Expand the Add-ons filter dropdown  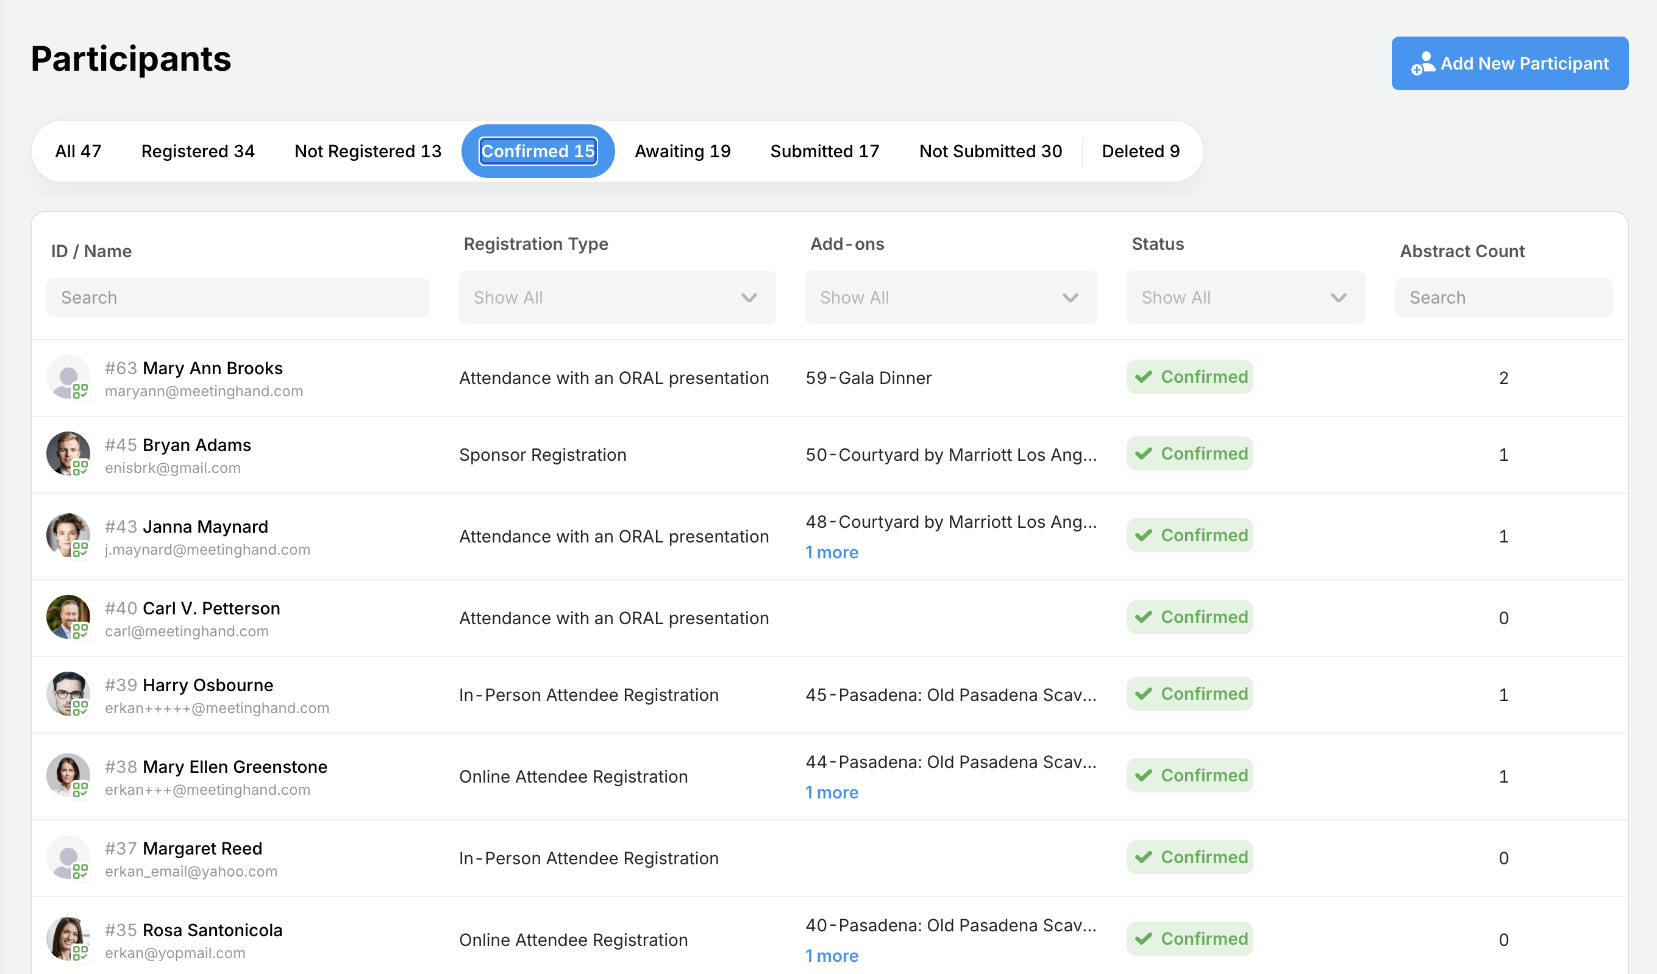(950, 297)
